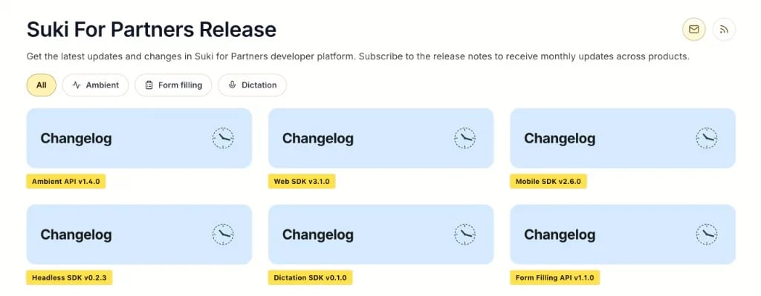Open the Changelog title above Ambient API v1.4.0
This screenshot has width=761, height=296.
pyautogui.click(x=77, y=139)
